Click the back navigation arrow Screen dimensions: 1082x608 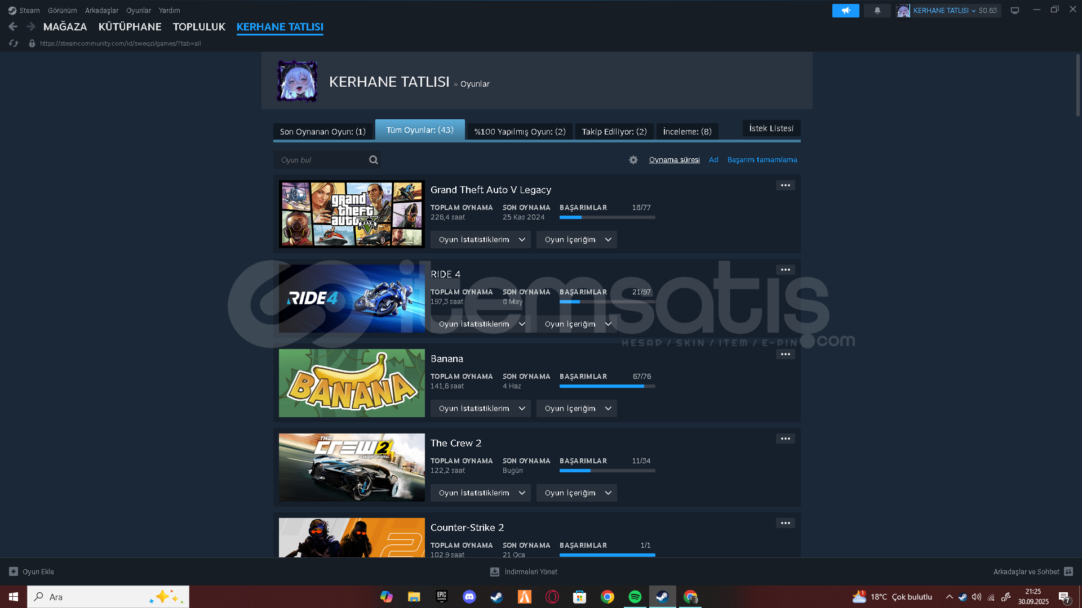click(x=13, y=26)
